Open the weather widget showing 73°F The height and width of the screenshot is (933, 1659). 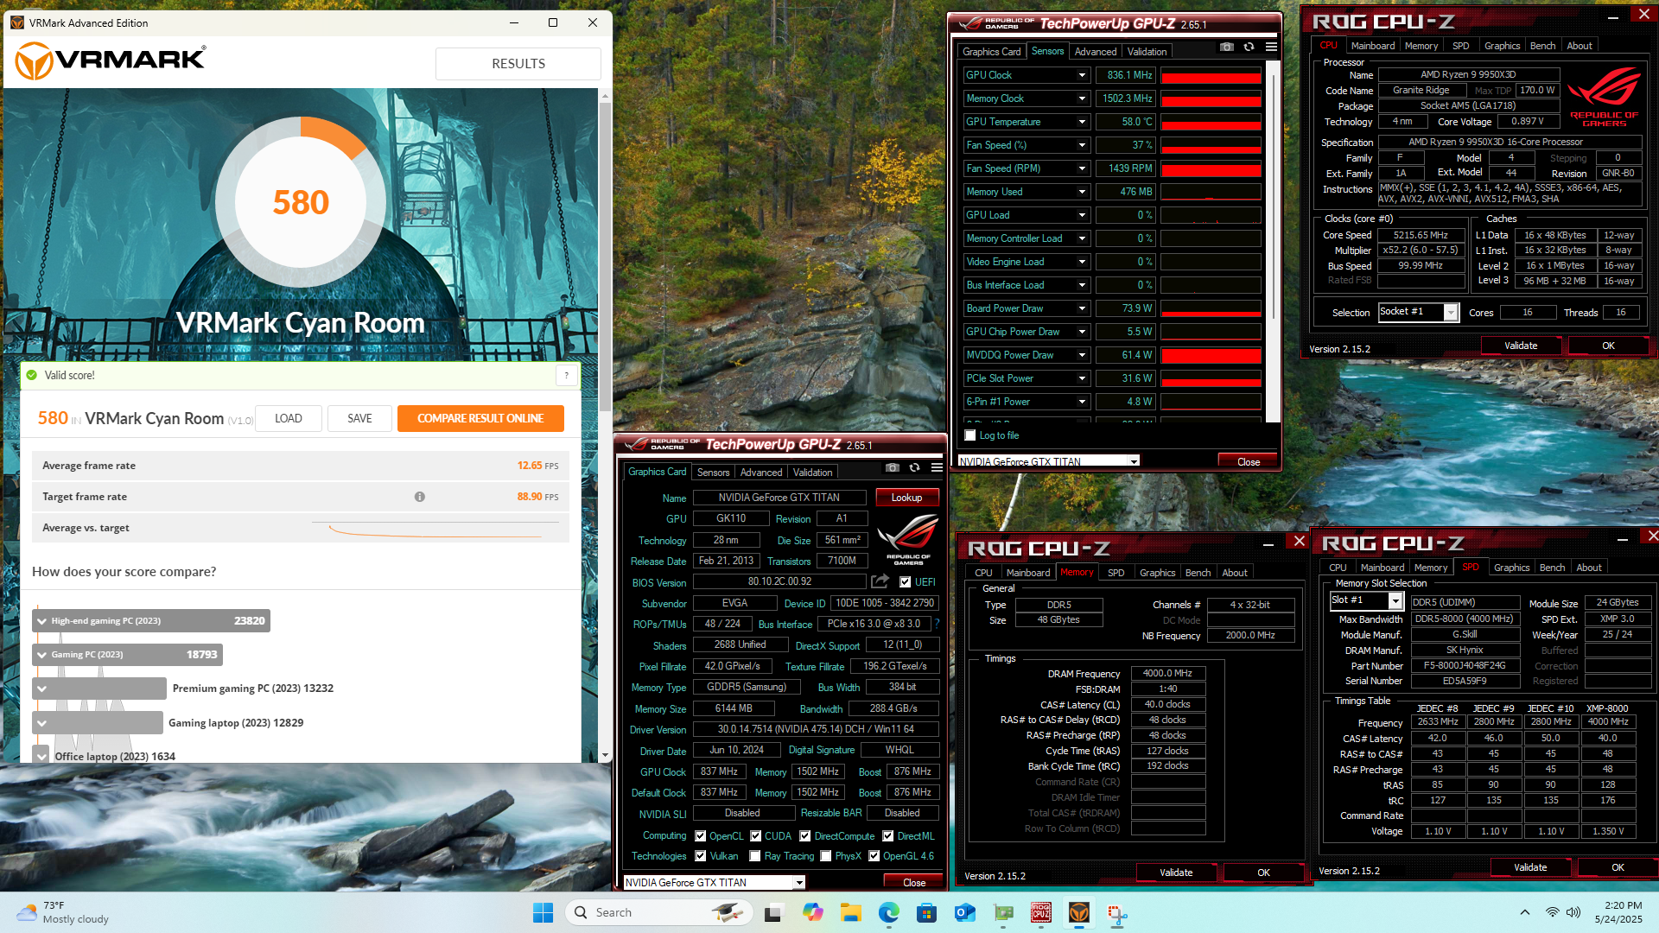click(65, 912)
